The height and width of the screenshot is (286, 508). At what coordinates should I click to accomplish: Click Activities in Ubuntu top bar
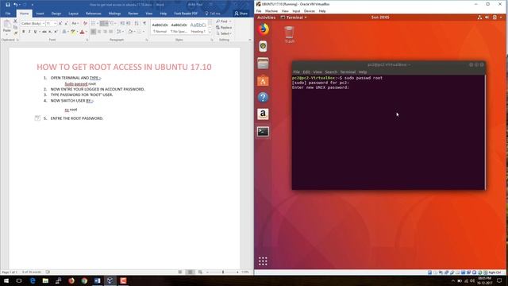[x=266, y=17]
